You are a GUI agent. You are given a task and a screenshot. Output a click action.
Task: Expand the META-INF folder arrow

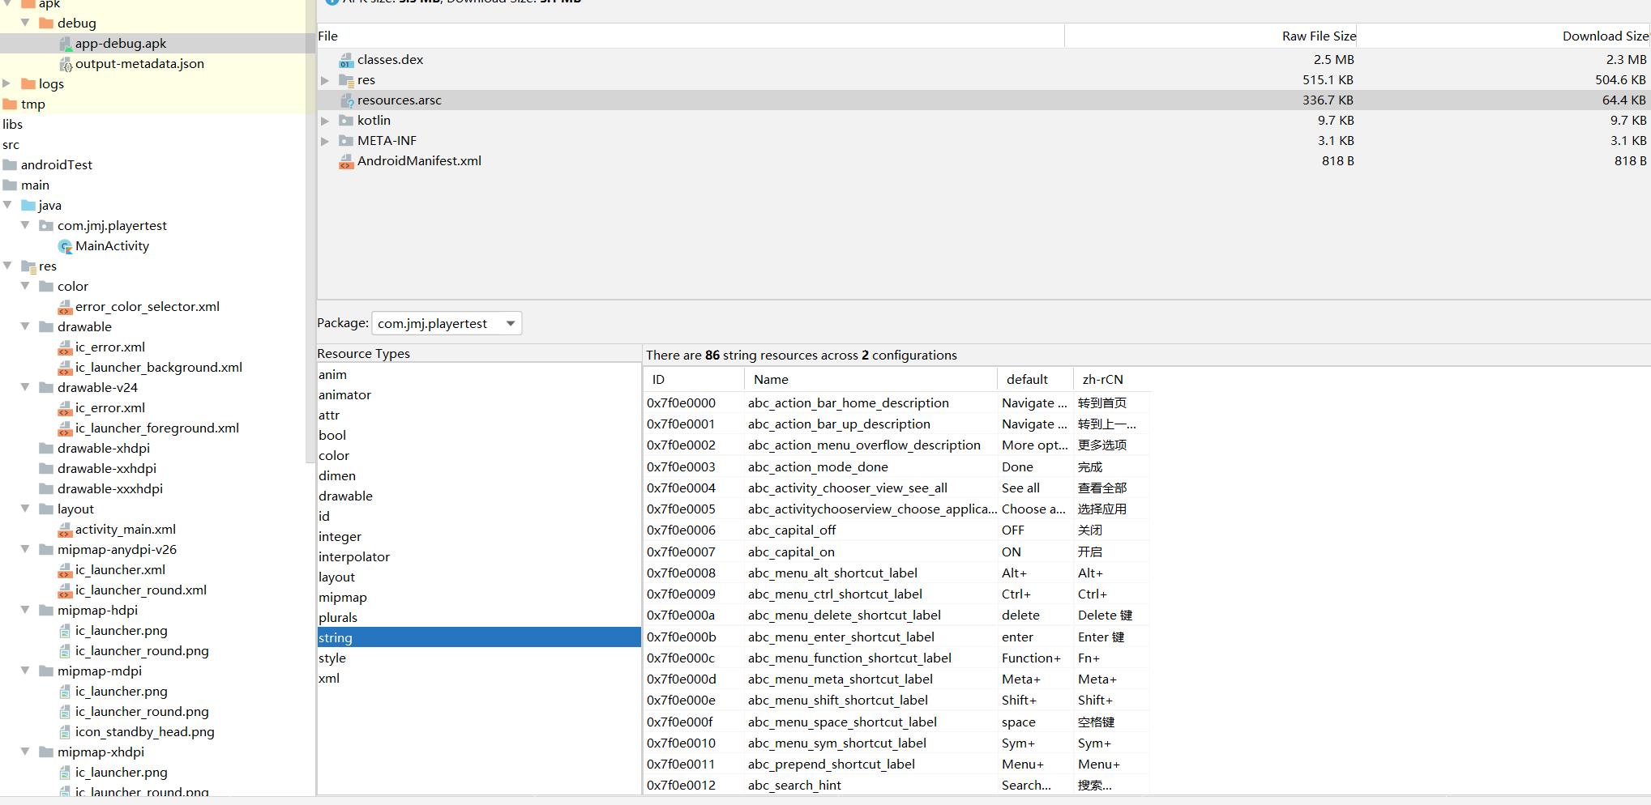pyautogui.click(x=325, y=141)
